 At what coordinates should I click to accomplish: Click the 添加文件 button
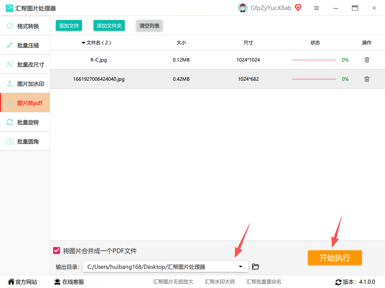coord(69,25)
